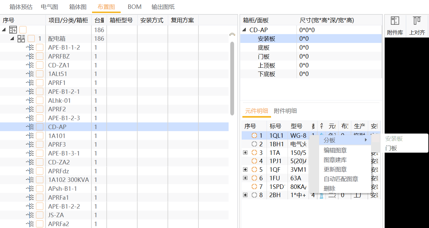429x228 pixels.
Task: Click the orange status circle of 1TA
Action: click(x=254, y=153)
